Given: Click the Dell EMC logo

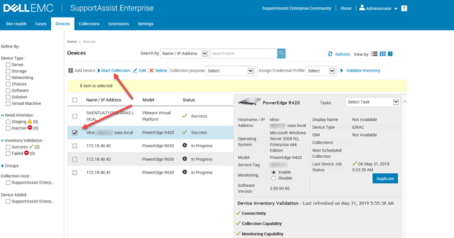Looking at the screenshot, I should pyautogui.click(x=28, y=8).
